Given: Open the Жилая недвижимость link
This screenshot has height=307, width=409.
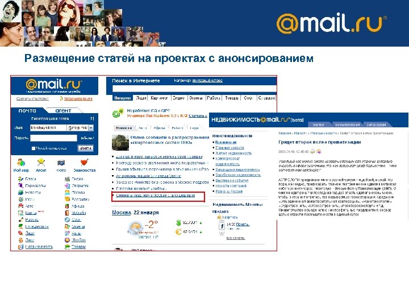Looking at the screenshot, I should pos(233,153).
